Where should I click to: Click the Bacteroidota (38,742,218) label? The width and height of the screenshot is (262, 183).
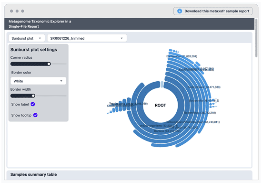coord(200,113)
